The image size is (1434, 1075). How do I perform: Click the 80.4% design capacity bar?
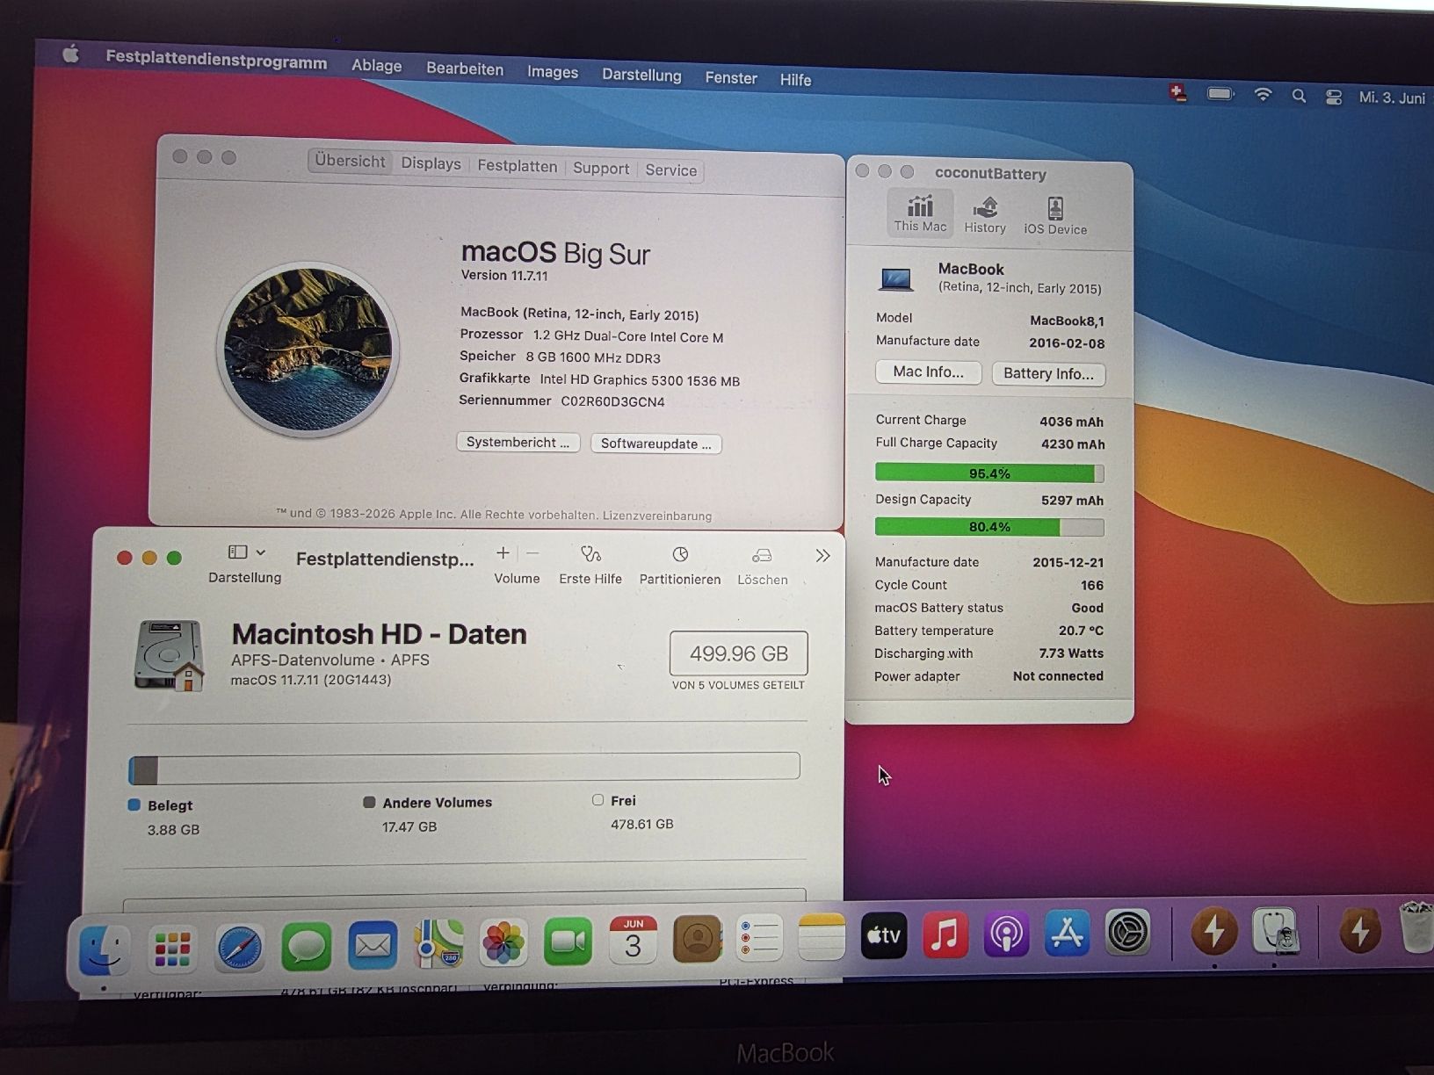pos(989,527)
